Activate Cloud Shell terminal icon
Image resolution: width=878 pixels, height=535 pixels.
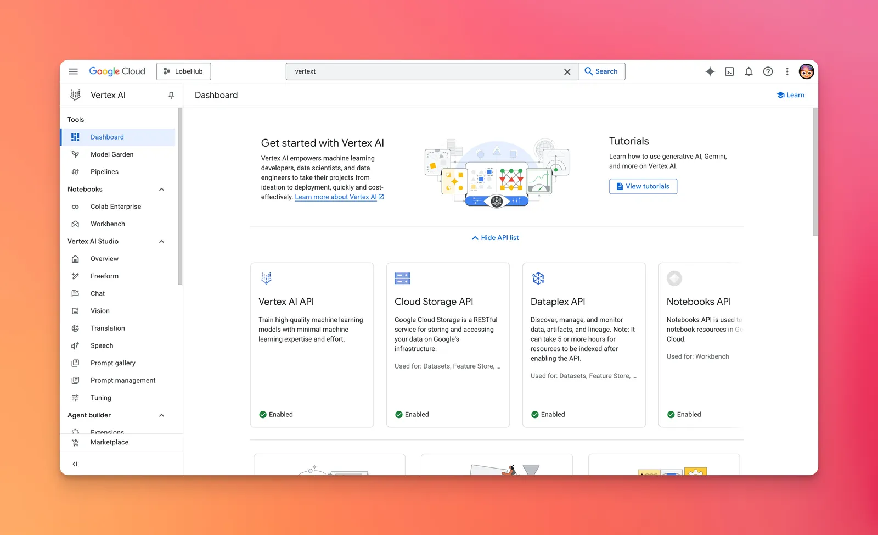pos(729,71)
